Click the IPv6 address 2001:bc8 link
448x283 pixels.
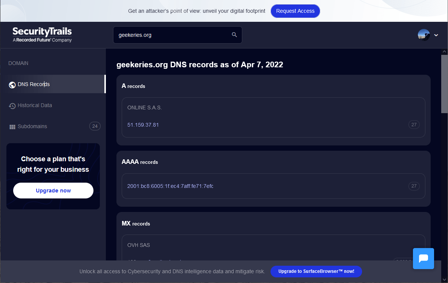point(170,186)
